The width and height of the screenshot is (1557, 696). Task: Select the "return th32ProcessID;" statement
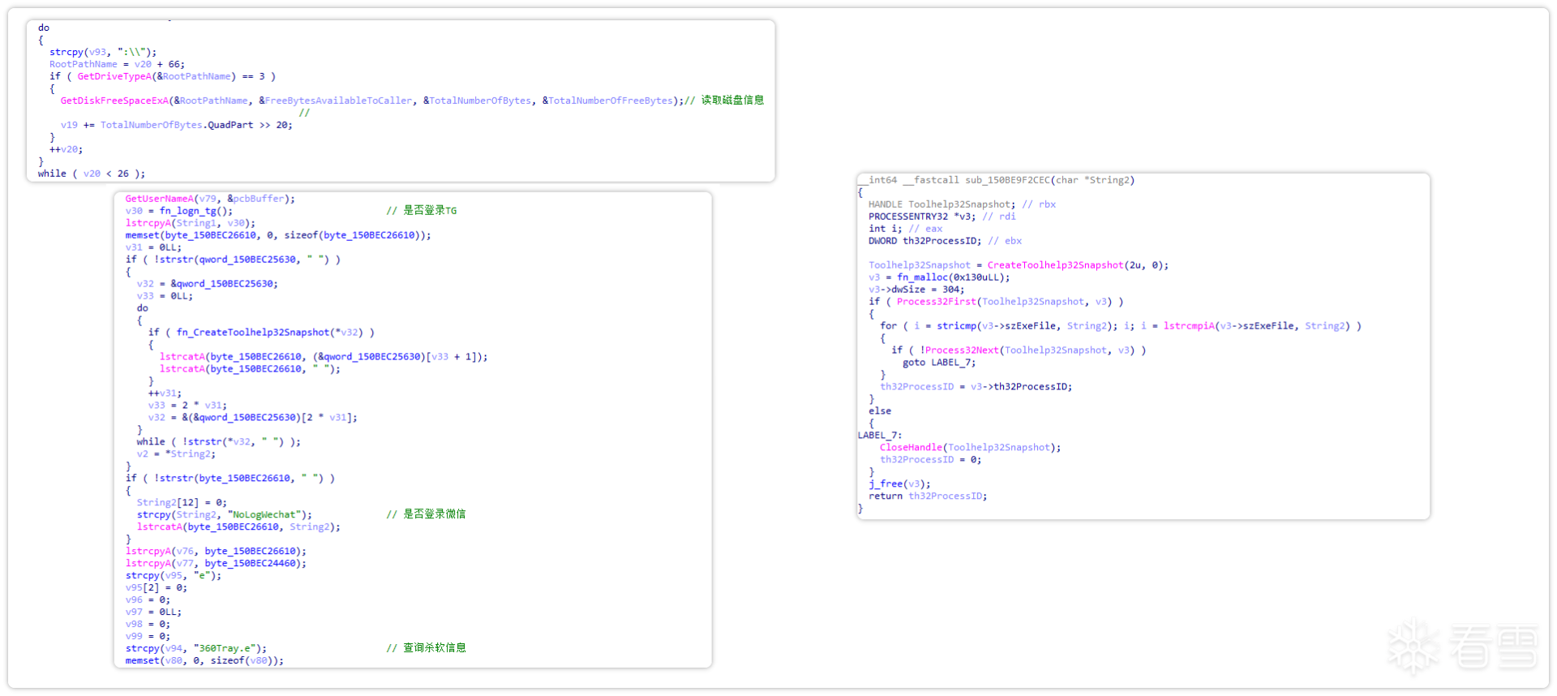pyautogui.click(x=928, y=496)
